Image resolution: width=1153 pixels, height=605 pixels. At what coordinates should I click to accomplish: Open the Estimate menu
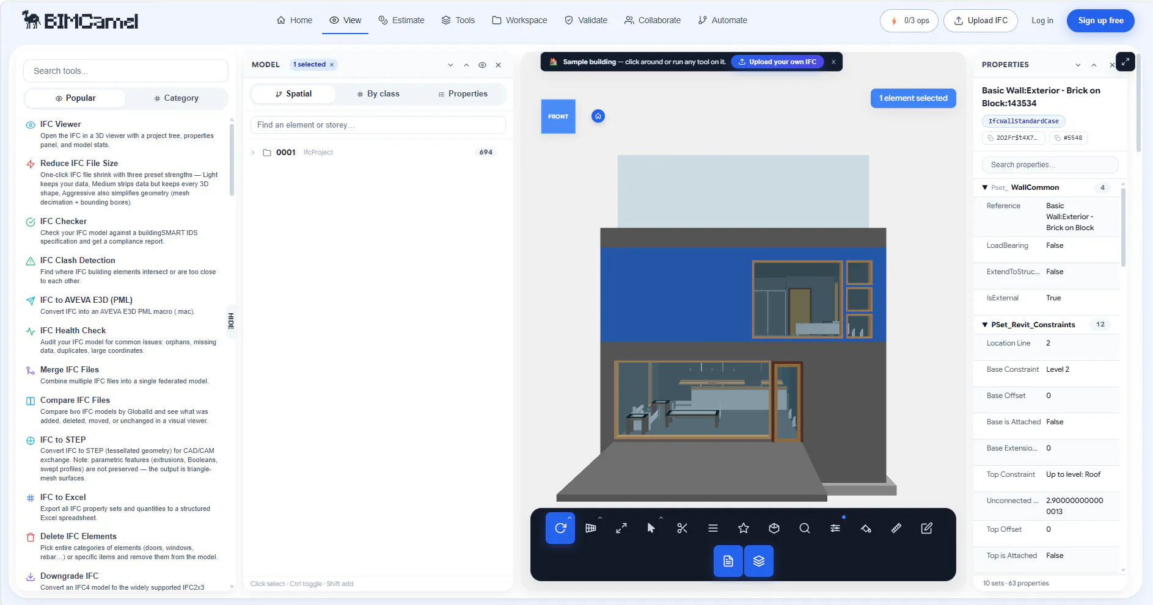[401, 20]
